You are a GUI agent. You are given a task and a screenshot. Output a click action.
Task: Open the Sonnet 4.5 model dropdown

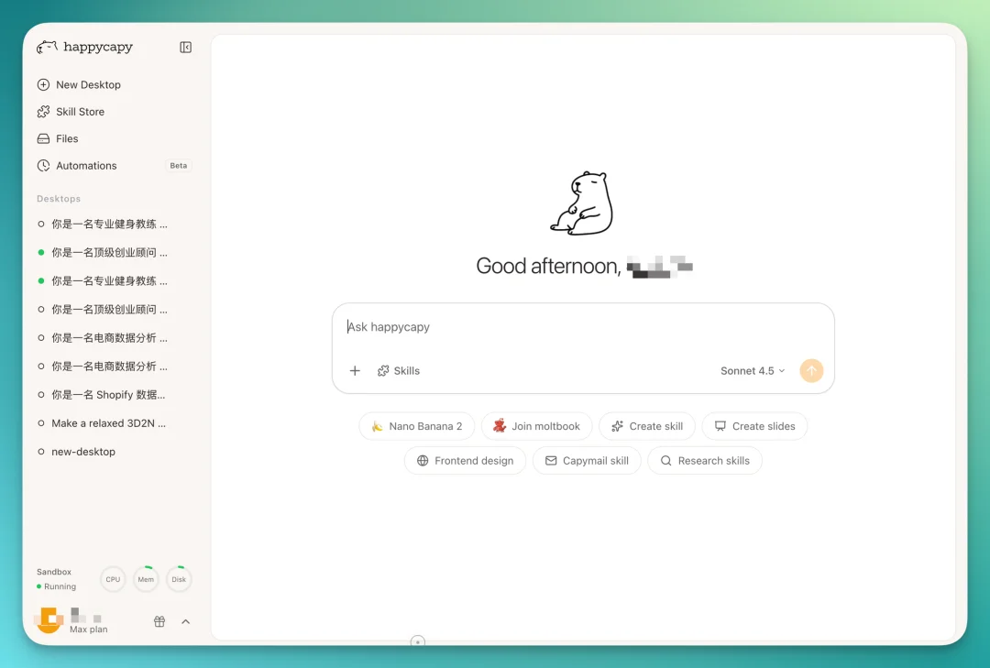(752, 370)
